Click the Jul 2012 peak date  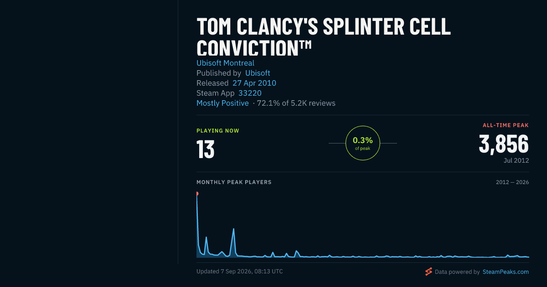point(516,160)
